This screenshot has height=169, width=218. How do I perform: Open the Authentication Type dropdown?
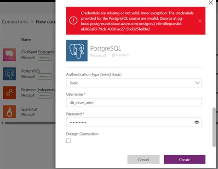pos(134,83)
